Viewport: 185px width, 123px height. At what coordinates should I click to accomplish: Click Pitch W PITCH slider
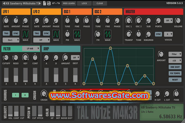40,111
